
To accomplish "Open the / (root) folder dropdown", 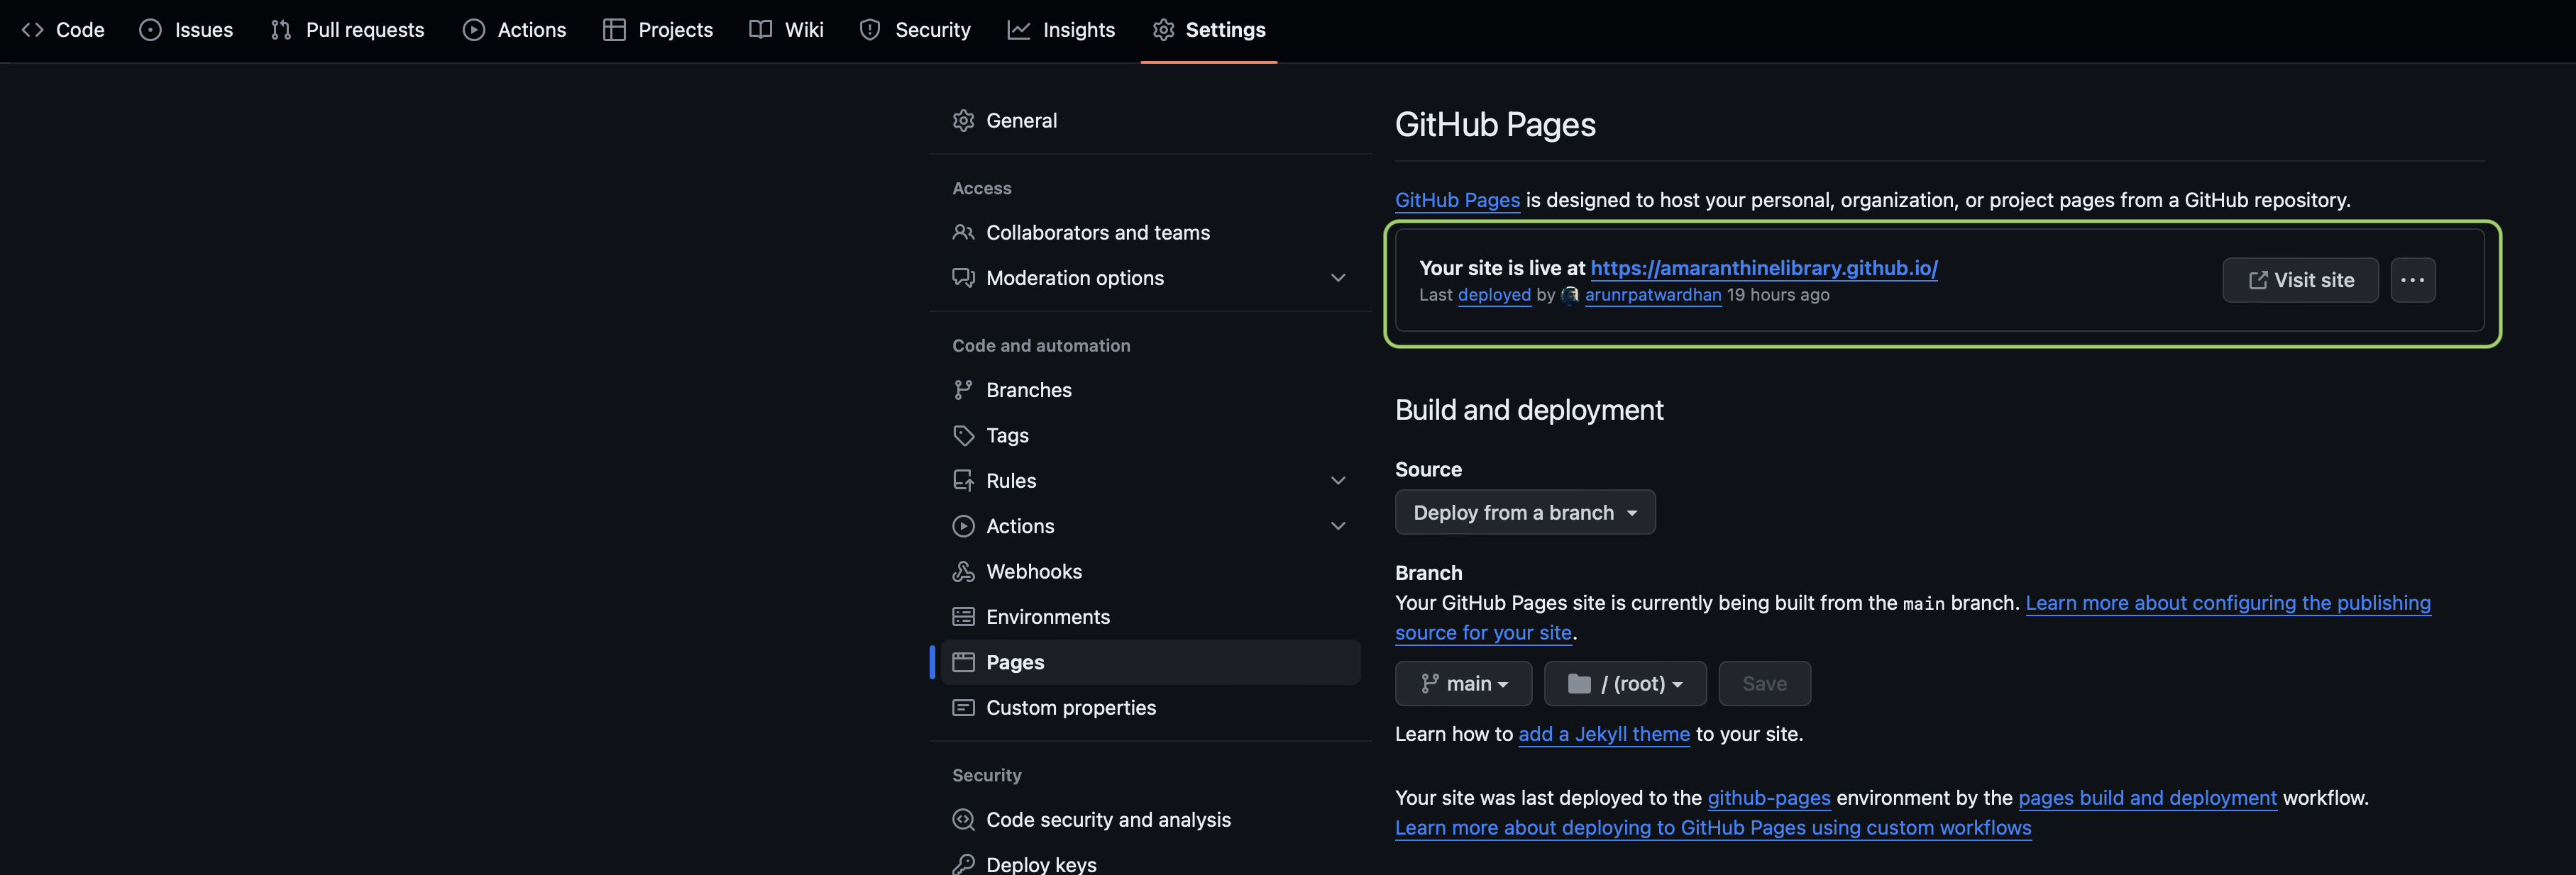I will (x=1624, y=684).
